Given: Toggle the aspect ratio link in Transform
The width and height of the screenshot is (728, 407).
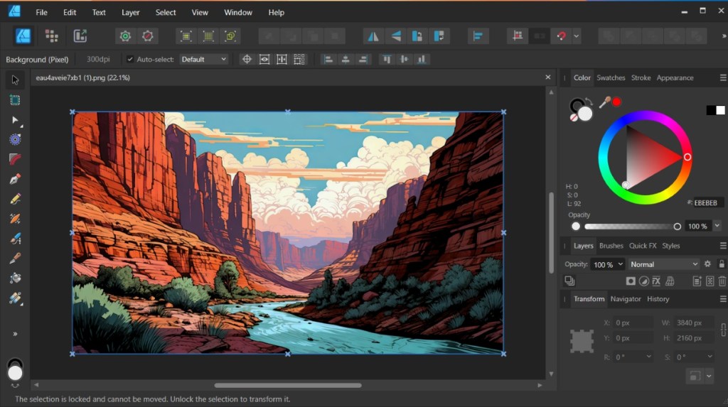Looking at the screenshot, I should click(x=723, y=330).
